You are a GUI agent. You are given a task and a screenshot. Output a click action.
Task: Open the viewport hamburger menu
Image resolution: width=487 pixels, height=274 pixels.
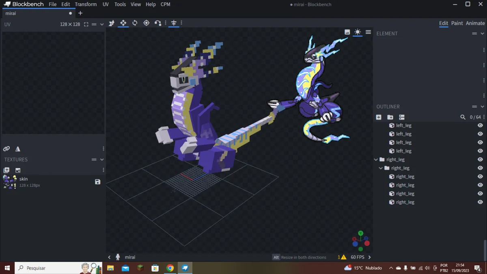pyautogui.click(x=368, y=32)
